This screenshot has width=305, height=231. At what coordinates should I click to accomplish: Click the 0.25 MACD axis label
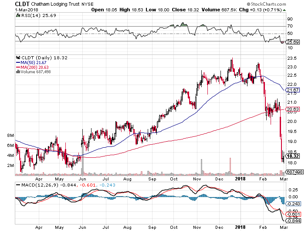[x=293, y=190]
